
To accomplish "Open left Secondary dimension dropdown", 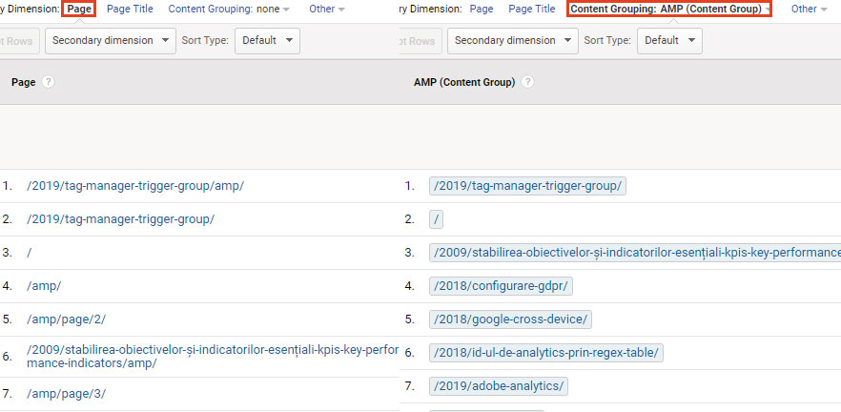I will [x=111, y=41].
